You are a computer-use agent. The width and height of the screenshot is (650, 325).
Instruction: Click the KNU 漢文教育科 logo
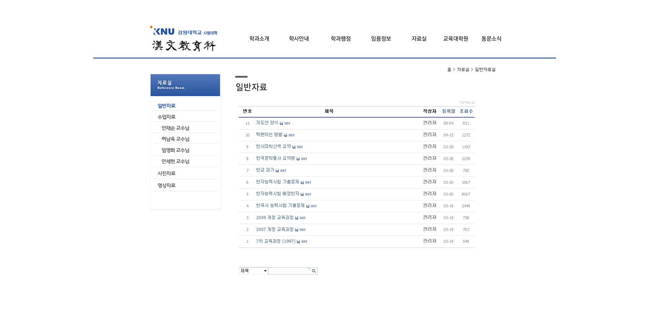184,39
